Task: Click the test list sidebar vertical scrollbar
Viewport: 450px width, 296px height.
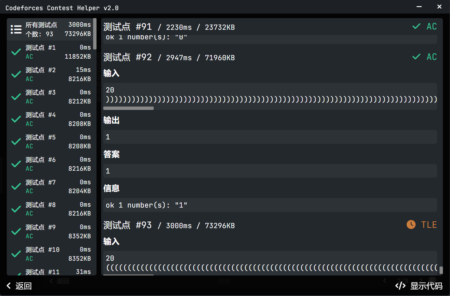Action: [95, 34]
